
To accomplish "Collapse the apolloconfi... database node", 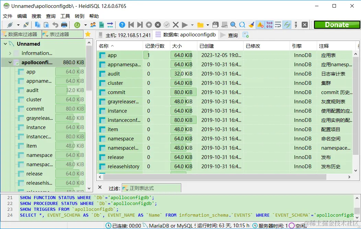I will [x=10, y=62].
